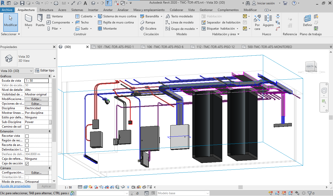Toggle the Camino de sol checkbox
Viewport: 333px width, 196px height.
click(x=27, y=127)
